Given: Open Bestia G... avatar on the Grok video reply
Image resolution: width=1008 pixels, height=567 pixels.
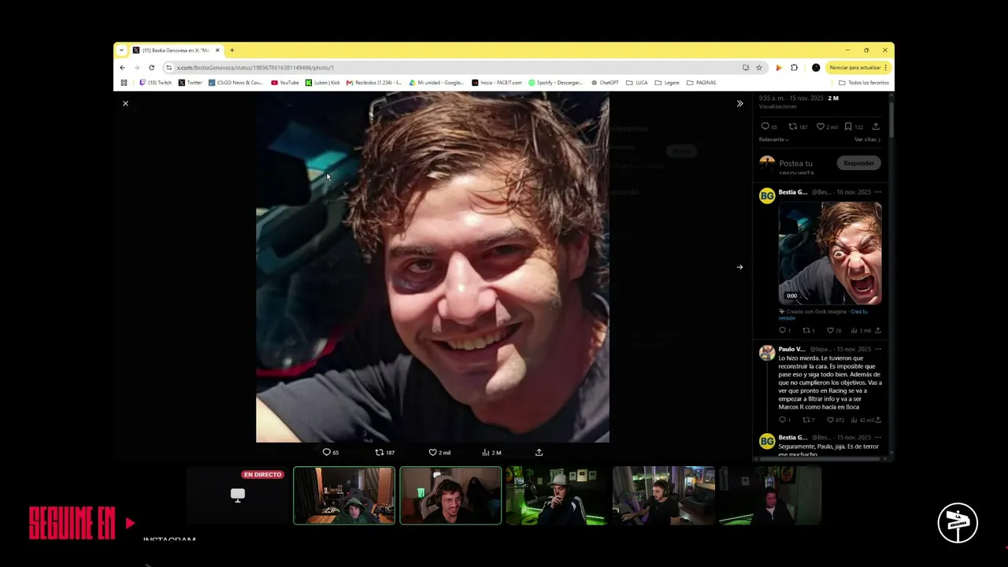Looking at the screenshot, I should pyautogui.click(x=767, y=195).
